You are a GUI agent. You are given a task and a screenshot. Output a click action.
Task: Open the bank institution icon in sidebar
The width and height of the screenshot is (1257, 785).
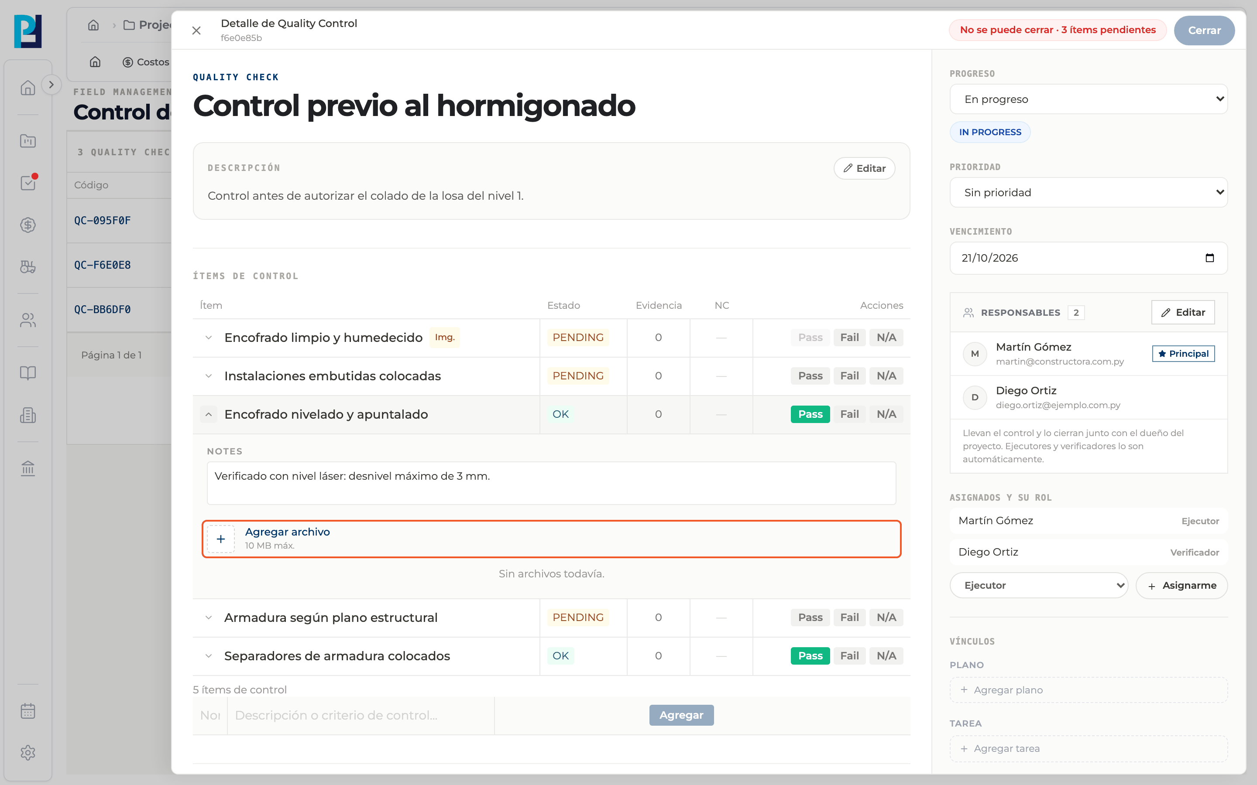[28, 468]
